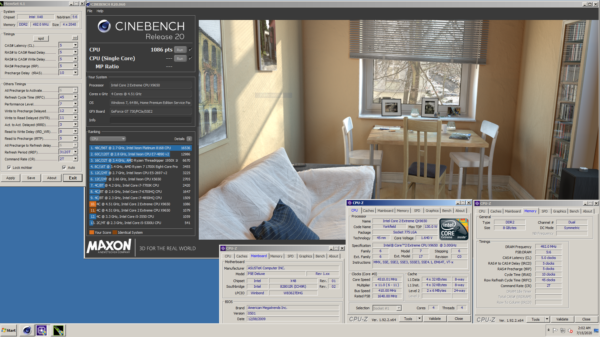Click the MemSet >> expand button
This screenshot has height=337, width=600.
[75, 38]
